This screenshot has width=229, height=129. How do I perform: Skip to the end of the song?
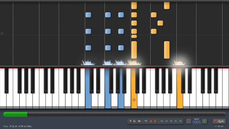(x=180, y=121)
